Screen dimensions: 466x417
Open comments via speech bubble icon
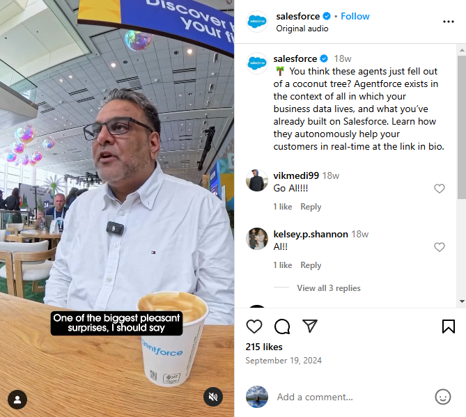pos(282,326)
